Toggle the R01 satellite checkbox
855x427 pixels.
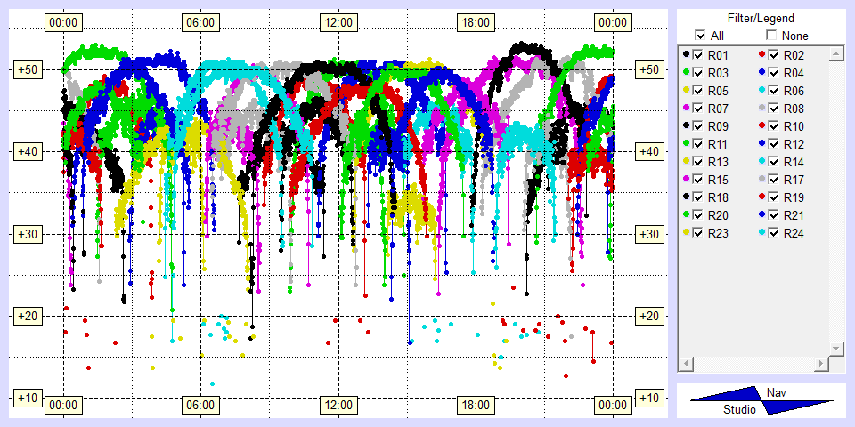click(698, 55)
